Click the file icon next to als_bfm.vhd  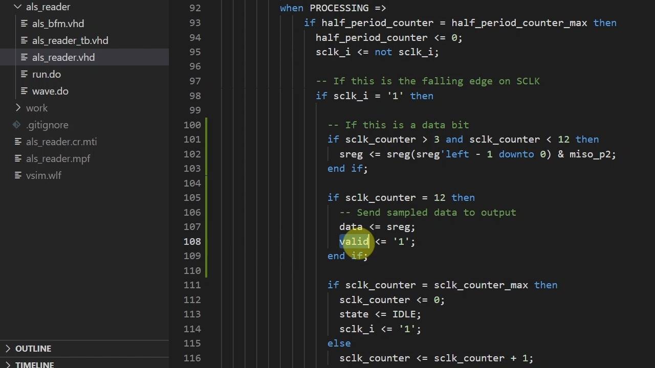pyautogui.click(x=24, y=24)
